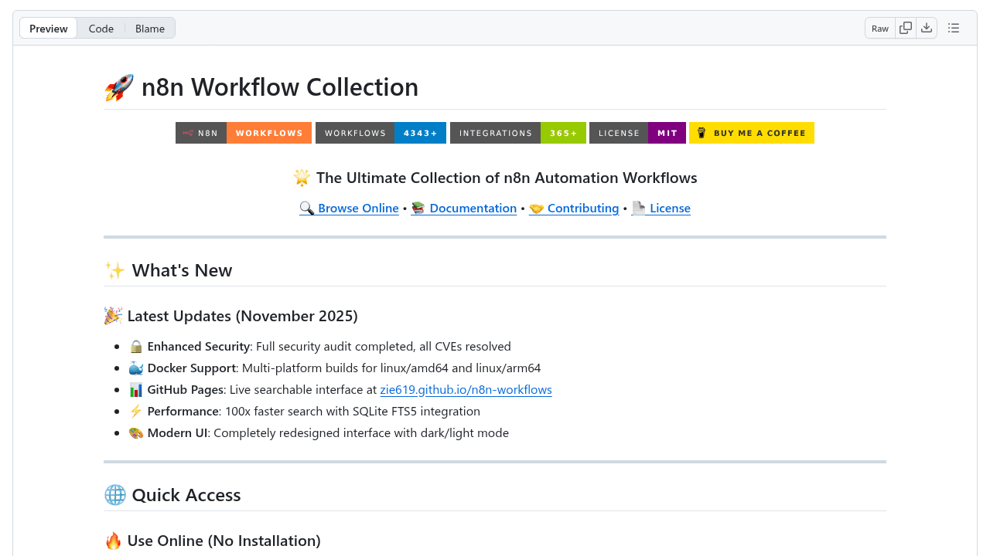
Task: Click the page icon before License
Action: tap(638, 208)
